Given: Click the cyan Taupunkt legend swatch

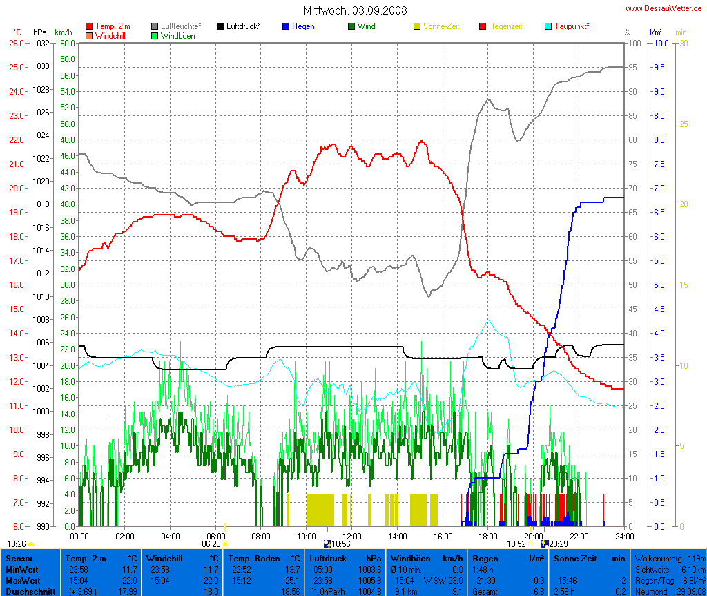Looking at the screenshot, I should click(x=549, y=26).
